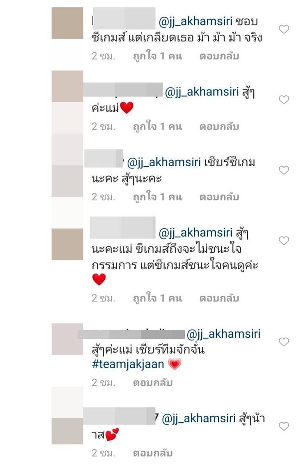Open avatar of the กรรมการ commenter

[67, 244]
